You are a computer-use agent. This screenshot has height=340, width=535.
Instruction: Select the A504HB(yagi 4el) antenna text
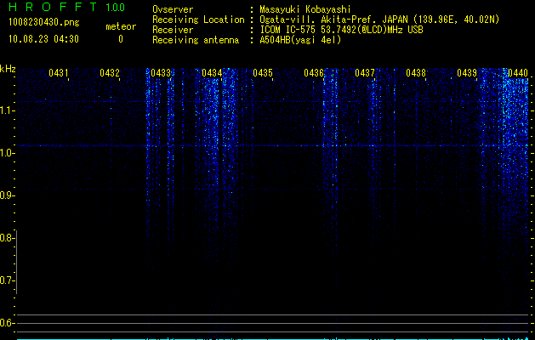[300, 40]
